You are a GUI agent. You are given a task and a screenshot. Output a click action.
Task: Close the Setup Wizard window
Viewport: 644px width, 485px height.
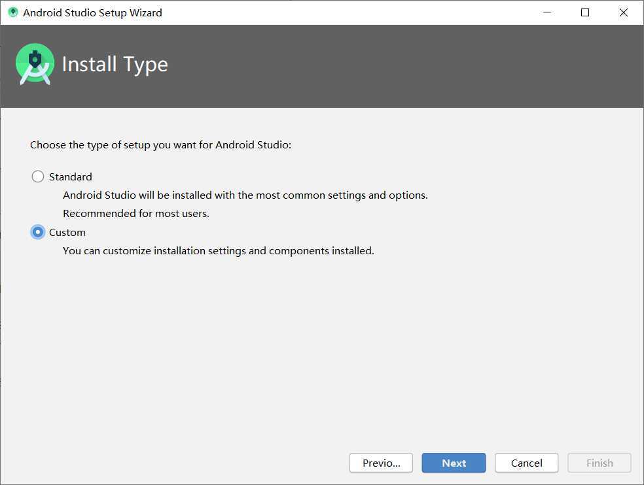624,12
